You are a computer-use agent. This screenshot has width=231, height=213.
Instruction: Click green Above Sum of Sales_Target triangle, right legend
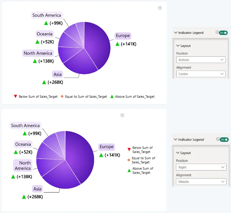129,171
